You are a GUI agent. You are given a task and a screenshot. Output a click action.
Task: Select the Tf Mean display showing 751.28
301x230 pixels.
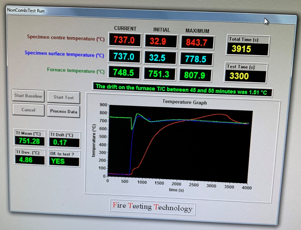click(29, 141)
